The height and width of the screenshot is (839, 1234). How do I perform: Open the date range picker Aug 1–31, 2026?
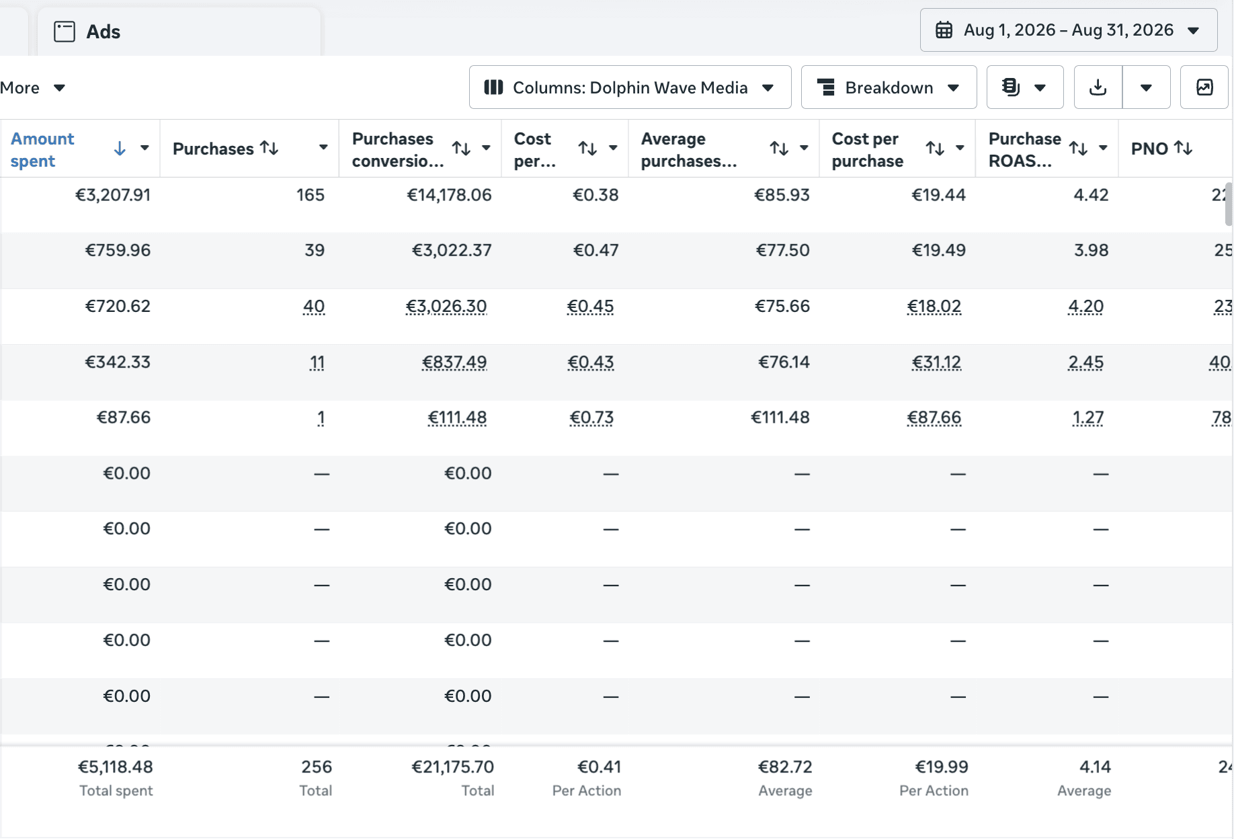[x=1068, y=30]
